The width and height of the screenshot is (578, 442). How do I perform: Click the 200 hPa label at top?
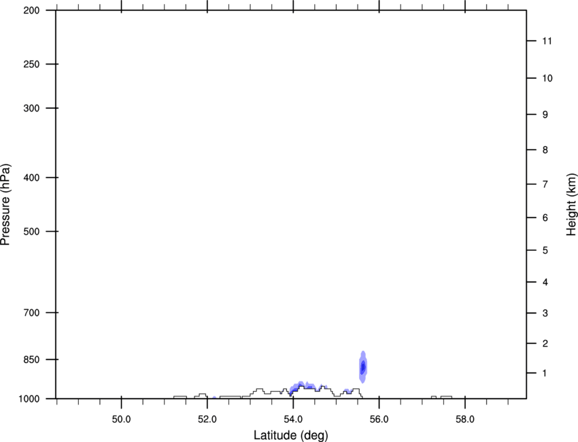pos(31,11)
